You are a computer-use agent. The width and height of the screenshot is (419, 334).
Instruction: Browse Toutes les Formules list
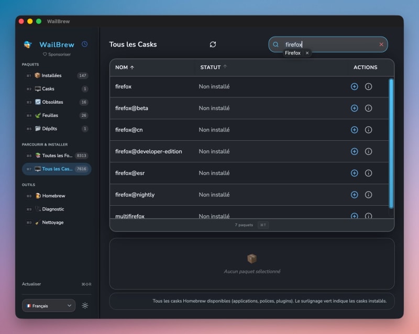pos(57,155)
